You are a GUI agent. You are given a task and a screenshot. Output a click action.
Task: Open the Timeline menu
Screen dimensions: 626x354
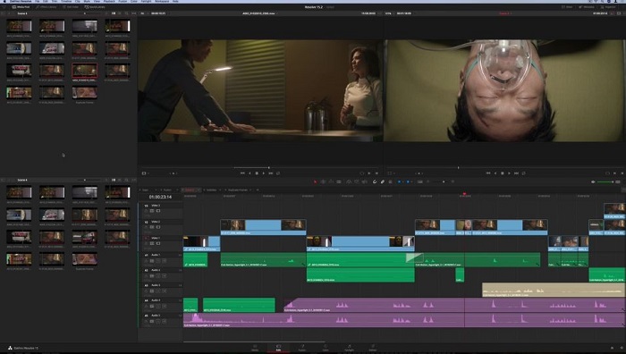66,1
